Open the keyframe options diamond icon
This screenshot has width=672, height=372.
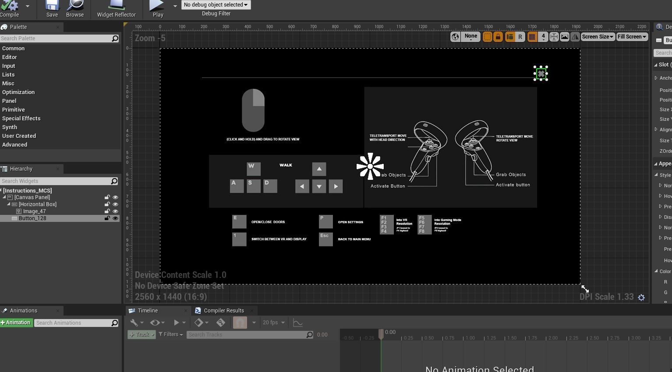(201, 323)
